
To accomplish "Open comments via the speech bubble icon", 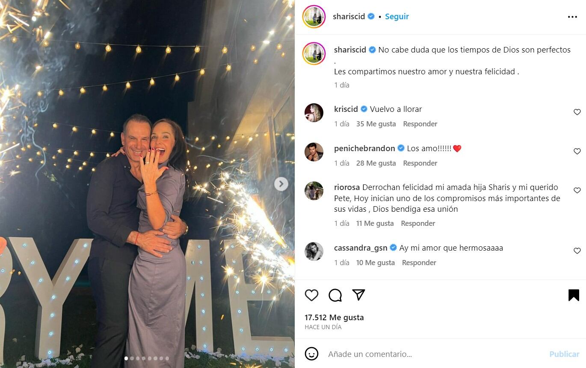I will click(x=335, y=295).
